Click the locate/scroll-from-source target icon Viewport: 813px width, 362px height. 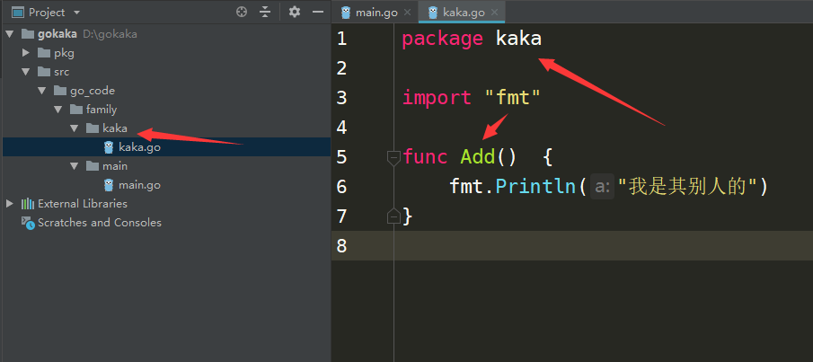[242, 12]
